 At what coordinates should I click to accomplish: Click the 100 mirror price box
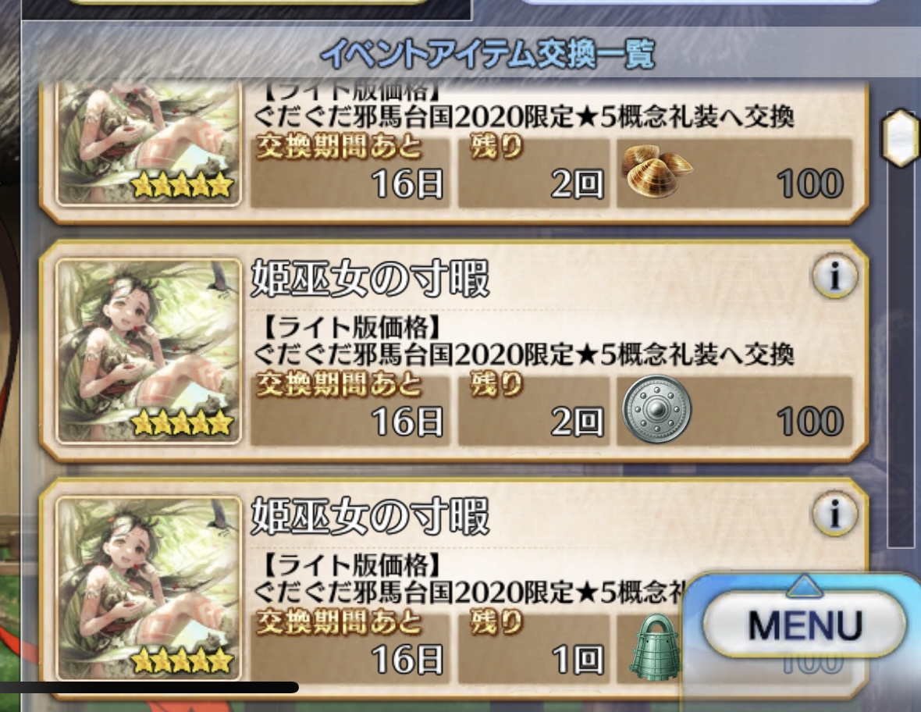point(734,410)
